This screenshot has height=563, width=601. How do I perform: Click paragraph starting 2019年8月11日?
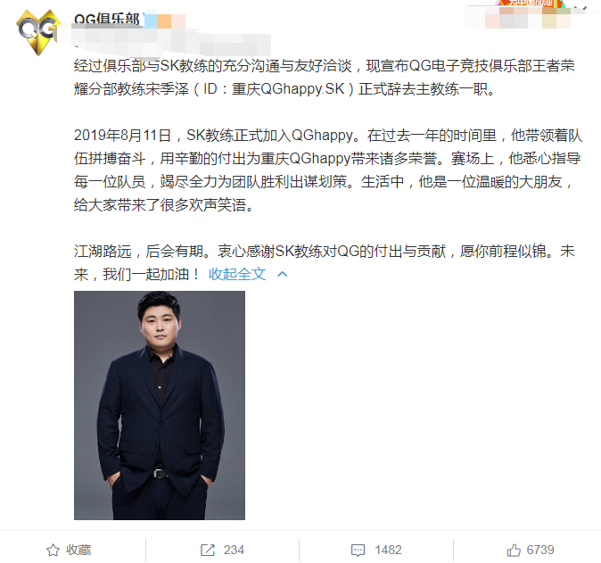click(328, 170)
